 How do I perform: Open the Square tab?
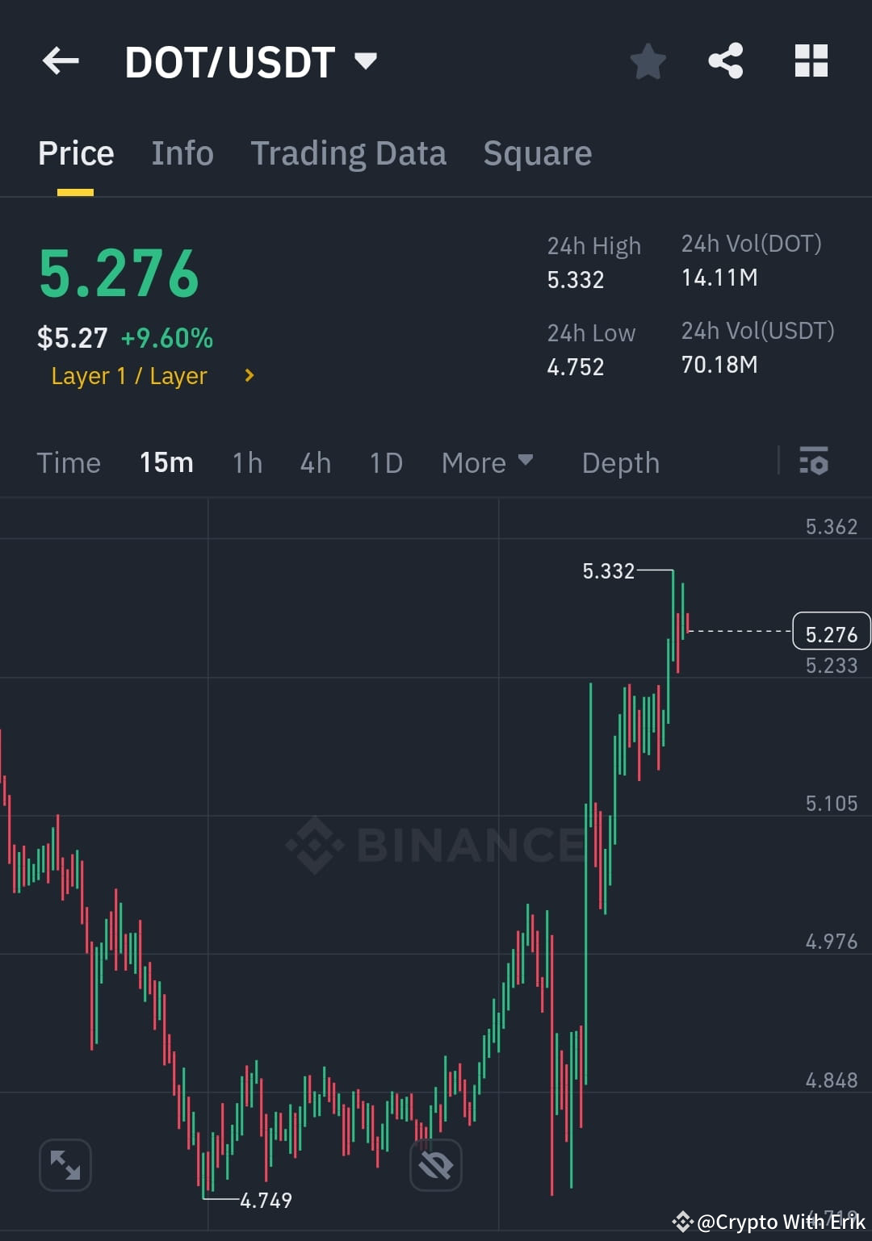[x=536, y=153]
